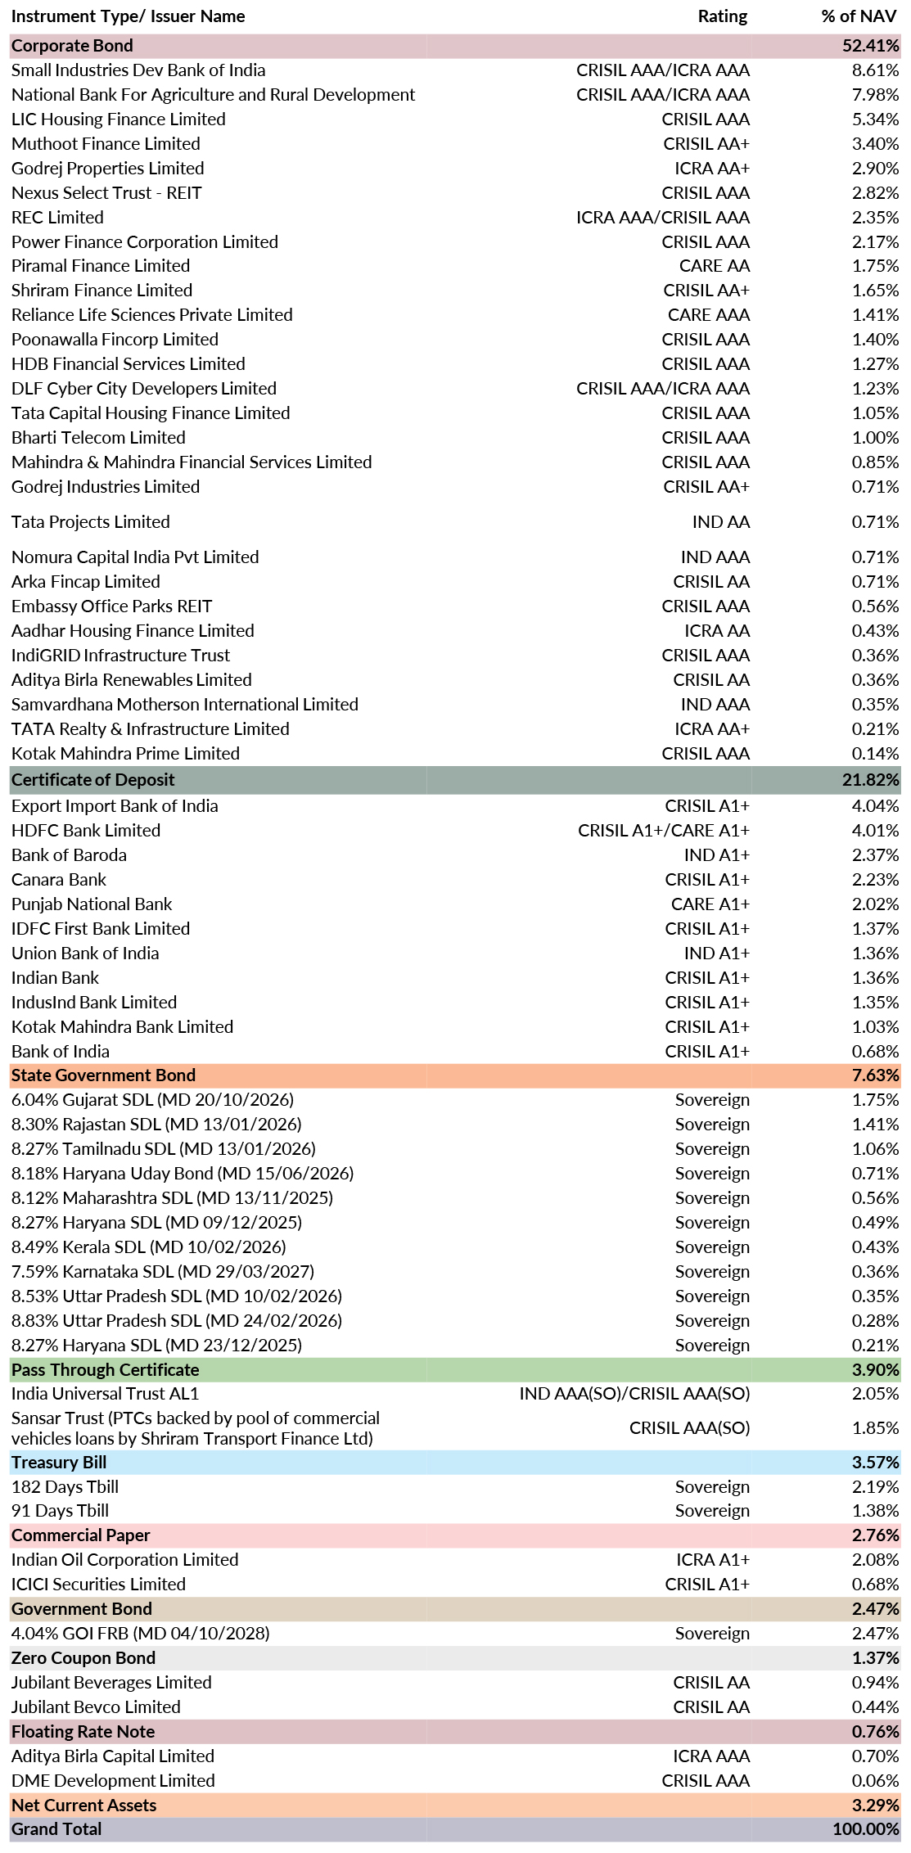The width and height of the screenshot is (911, 1853).
Task: Click the Certificate of Deposit section header
Action: point(455,780)
